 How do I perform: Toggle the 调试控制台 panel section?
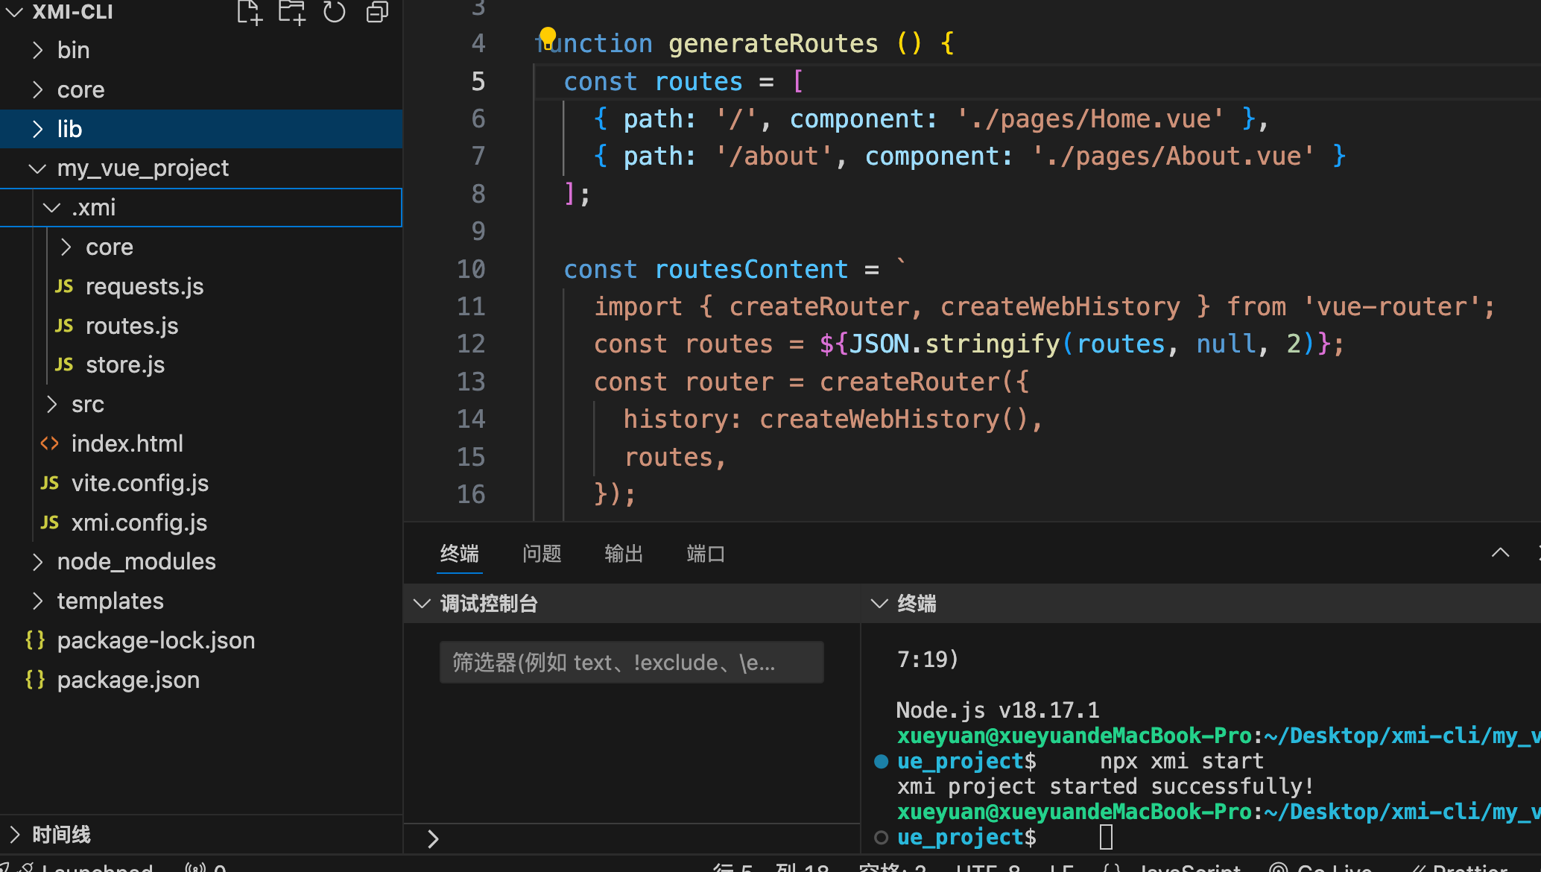click(x=423, y=604)
